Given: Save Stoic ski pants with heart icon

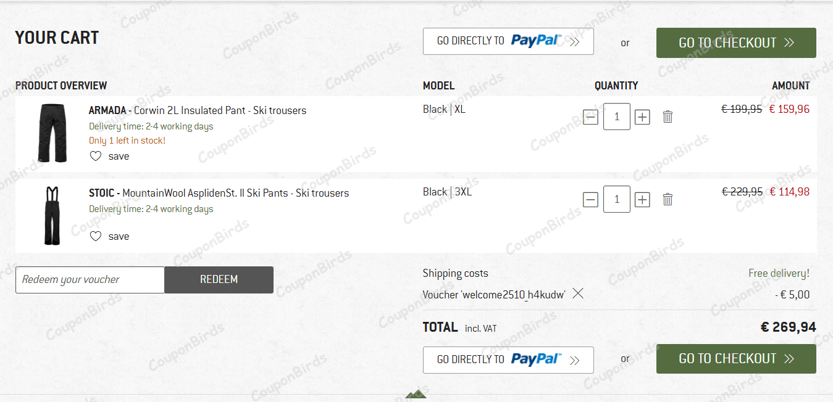Looking at the screenshot, I should 96,236.
